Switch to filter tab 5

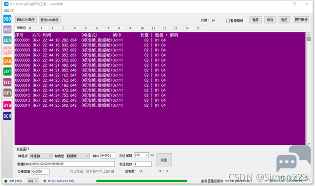tap(86, 28)
